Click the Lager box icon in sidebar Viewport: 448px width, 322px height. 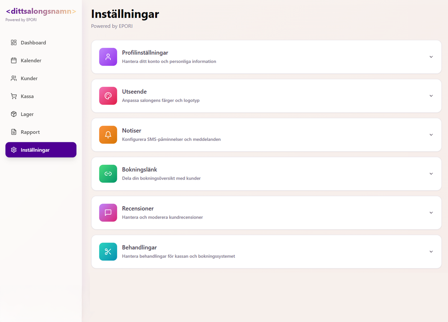point(14,114)
